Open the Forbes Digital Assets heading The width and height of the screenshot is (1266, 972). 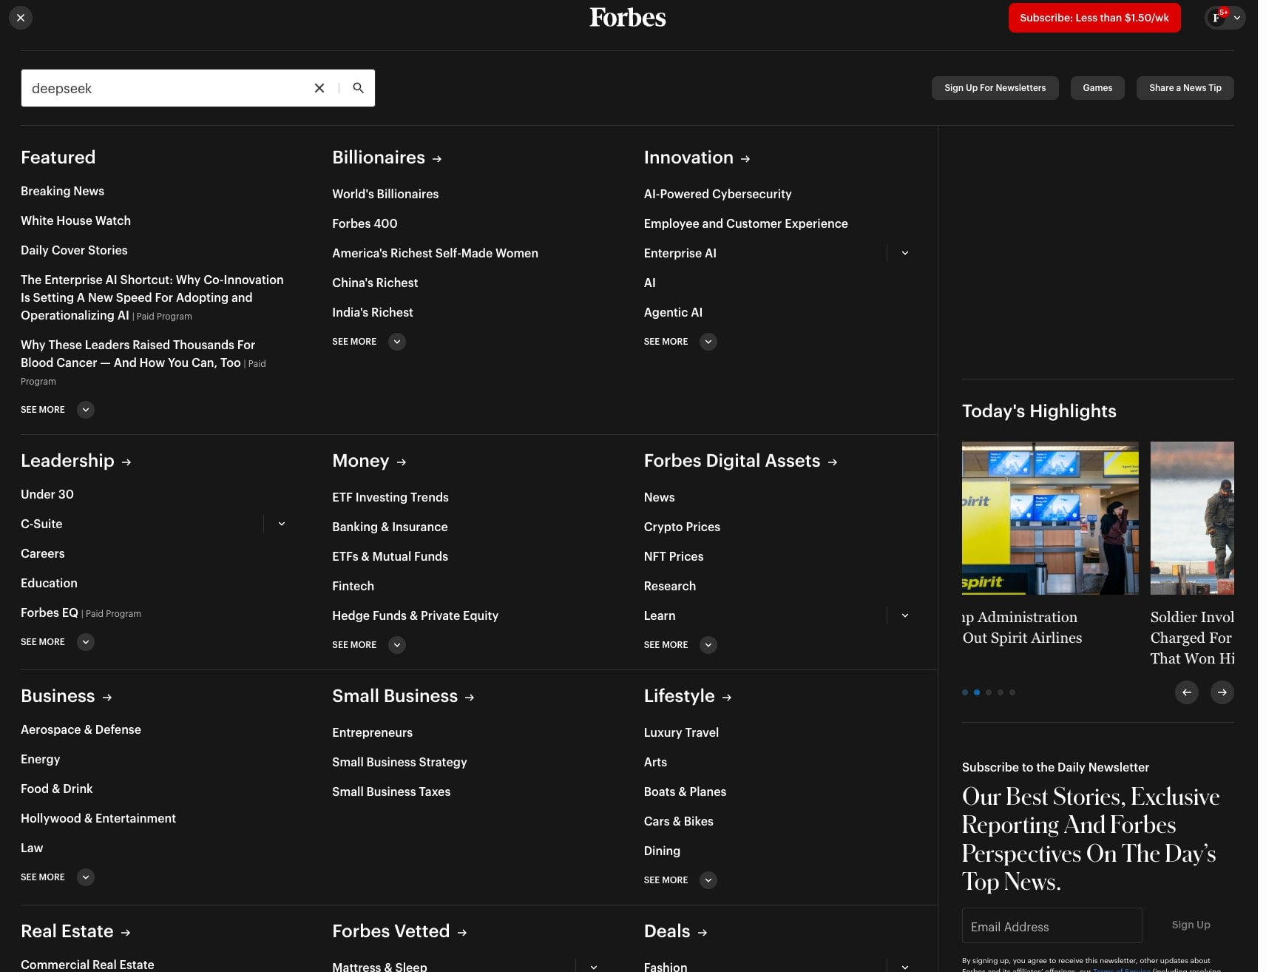click(740, 461)
